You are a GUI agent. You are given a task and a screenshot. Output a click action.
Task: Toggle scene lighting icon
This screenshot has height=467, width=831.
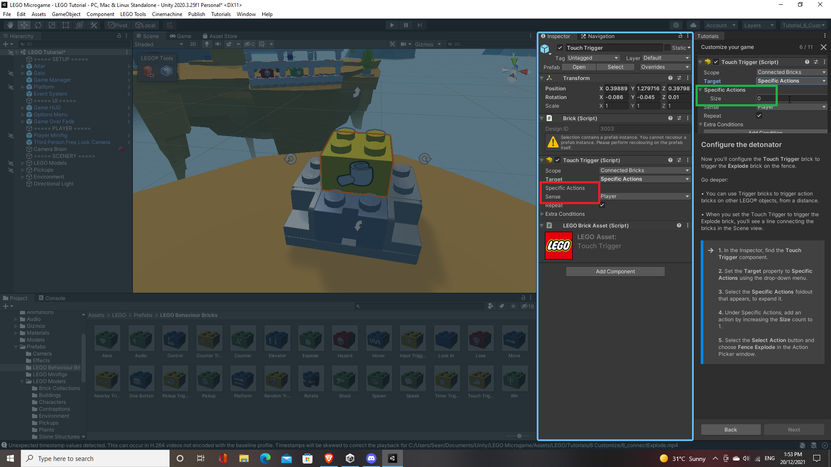click(207, 44)
